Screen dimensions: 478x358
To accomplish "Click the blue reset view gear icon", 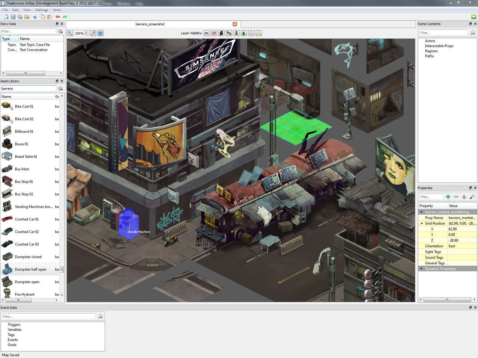I will (x=100, y=33).
